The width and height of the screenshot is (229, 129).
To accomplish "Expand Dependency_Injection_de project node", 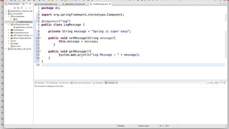I will pos(6,11).
